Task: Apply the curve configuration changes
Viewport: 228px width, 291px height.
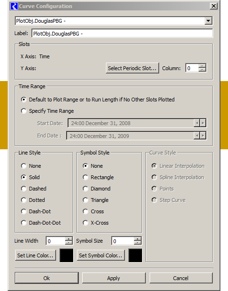Action: click(x=114, y=278)
